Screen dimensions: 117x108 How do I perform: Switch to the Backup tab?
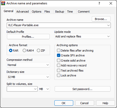click(x=60, y=12)
